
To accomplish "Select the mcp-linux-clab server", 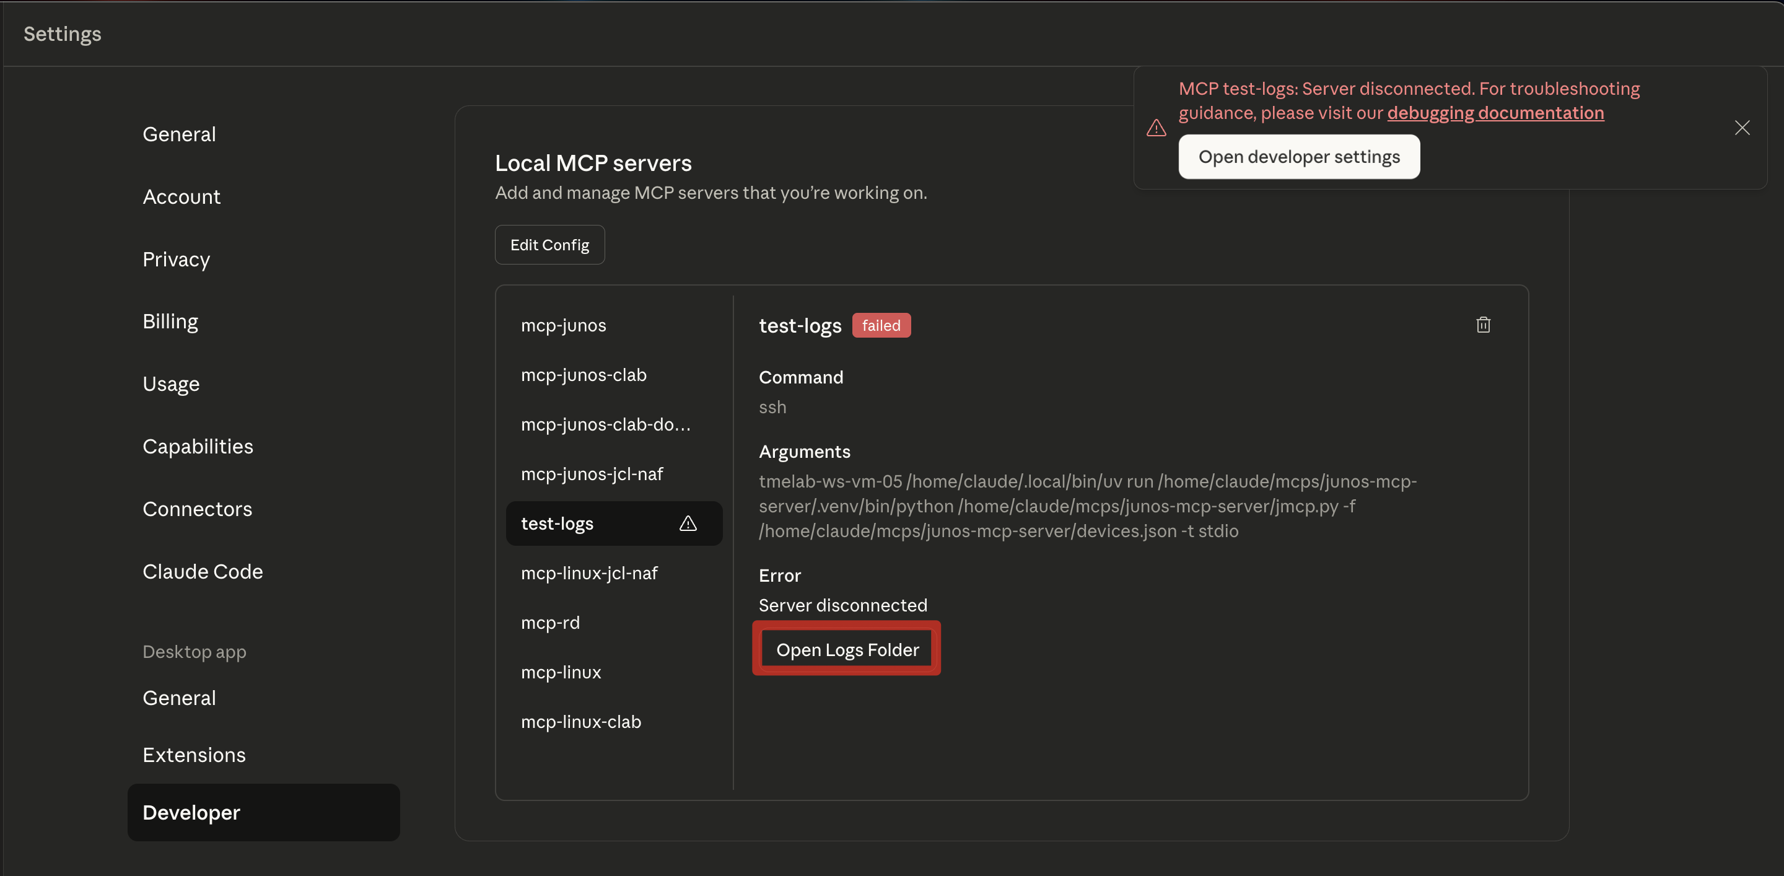I will [x=614, y=722].
